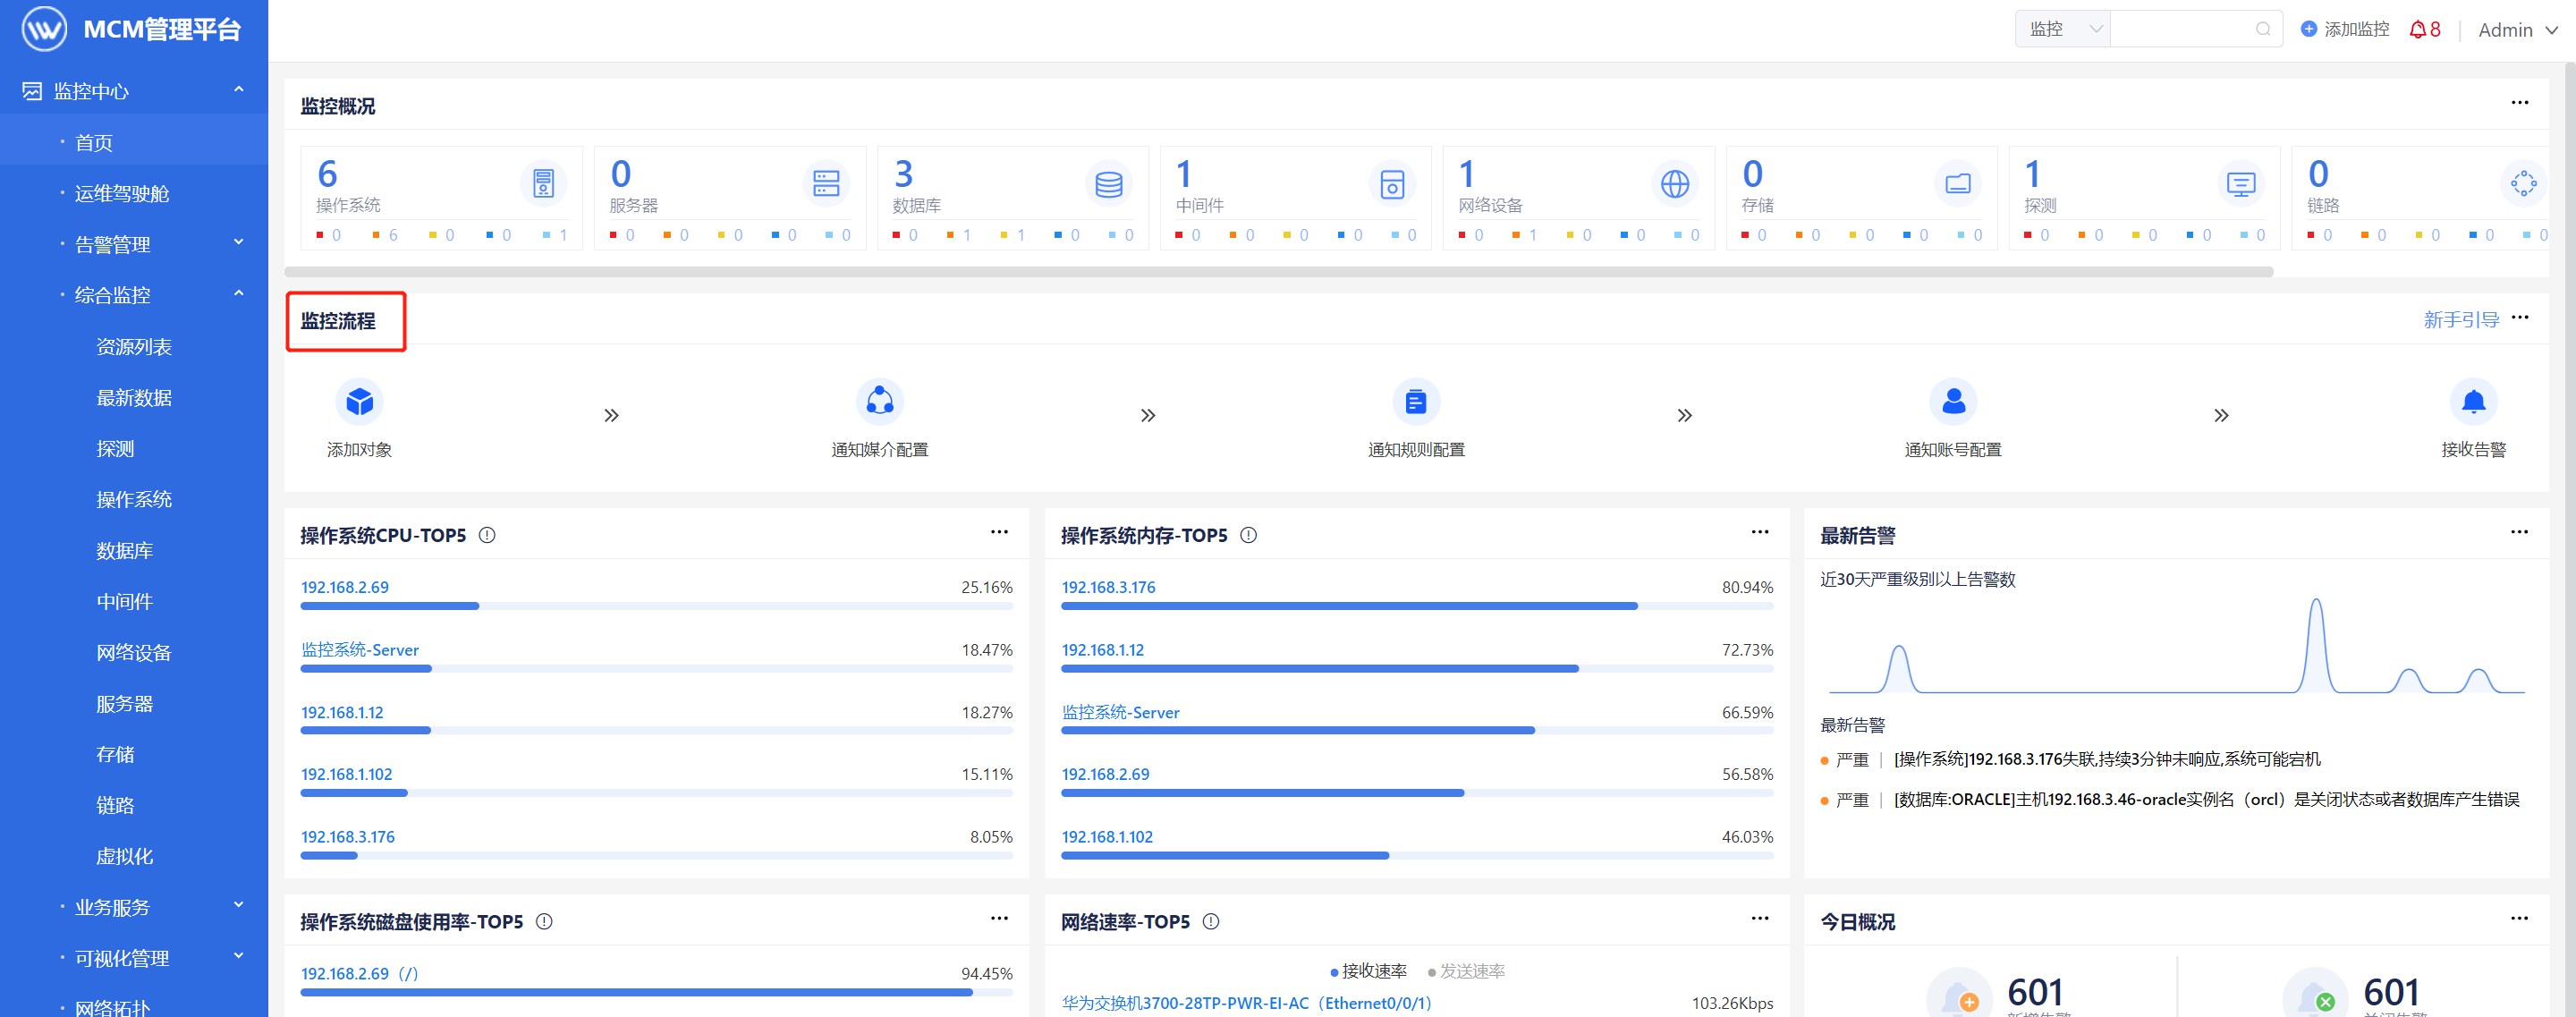
Task: Open more options for 今日概况 panel
Action: click(2519, 918)
